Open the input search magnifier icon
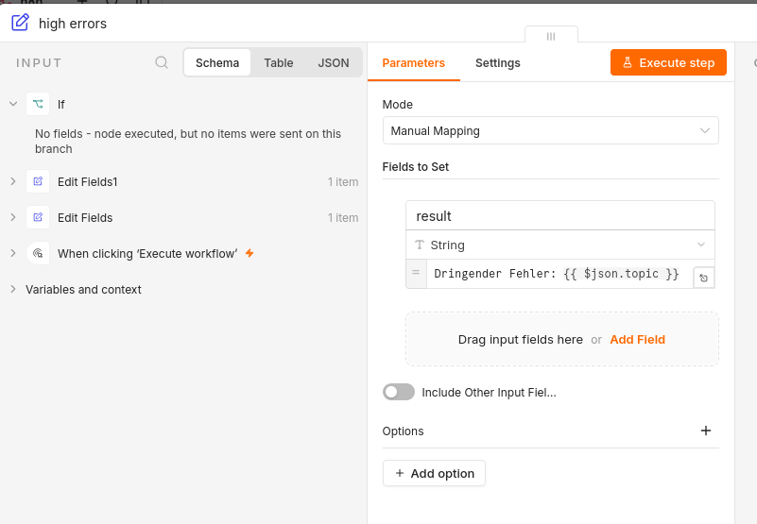The image size is (757, 524). [x=162, y=62]
